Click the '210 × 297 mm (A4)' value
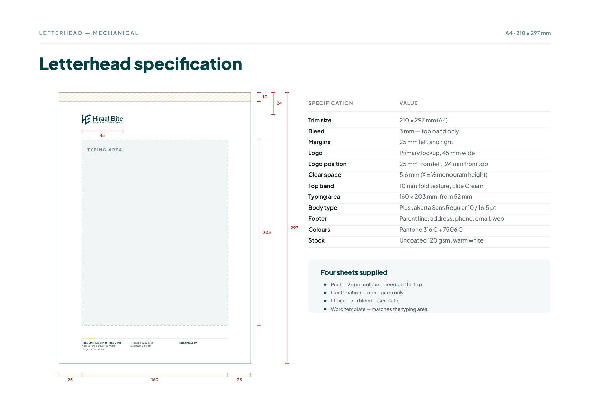590x417 pixels. click(x=424, y=120)
